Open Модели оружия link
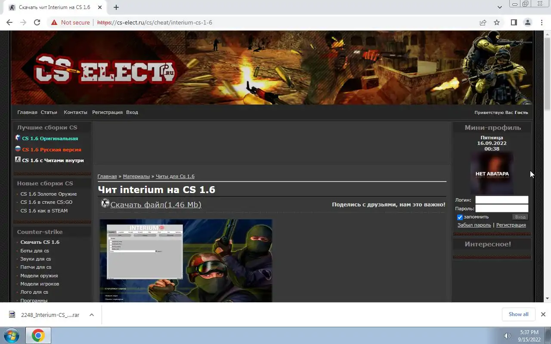Viewport: 551px width, 344px height. coord(39,276)
